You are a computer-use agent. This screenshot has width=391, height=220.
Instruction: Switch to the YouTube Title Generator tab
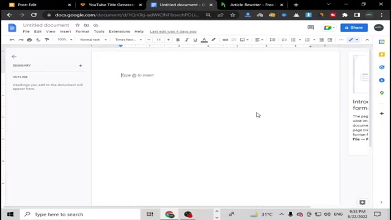coord(111,5)
